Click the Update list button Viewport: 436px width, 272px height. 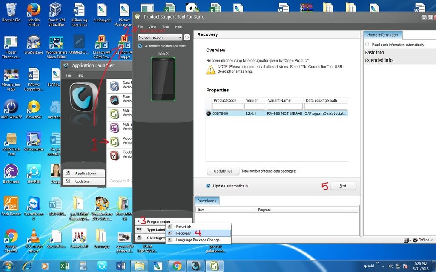pos(223,171)
